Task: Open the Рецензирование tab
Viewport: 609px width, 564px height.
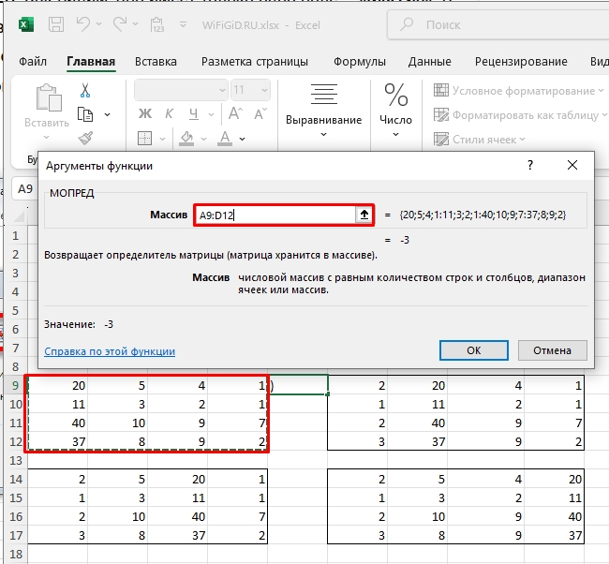Action: click(521, 62)
